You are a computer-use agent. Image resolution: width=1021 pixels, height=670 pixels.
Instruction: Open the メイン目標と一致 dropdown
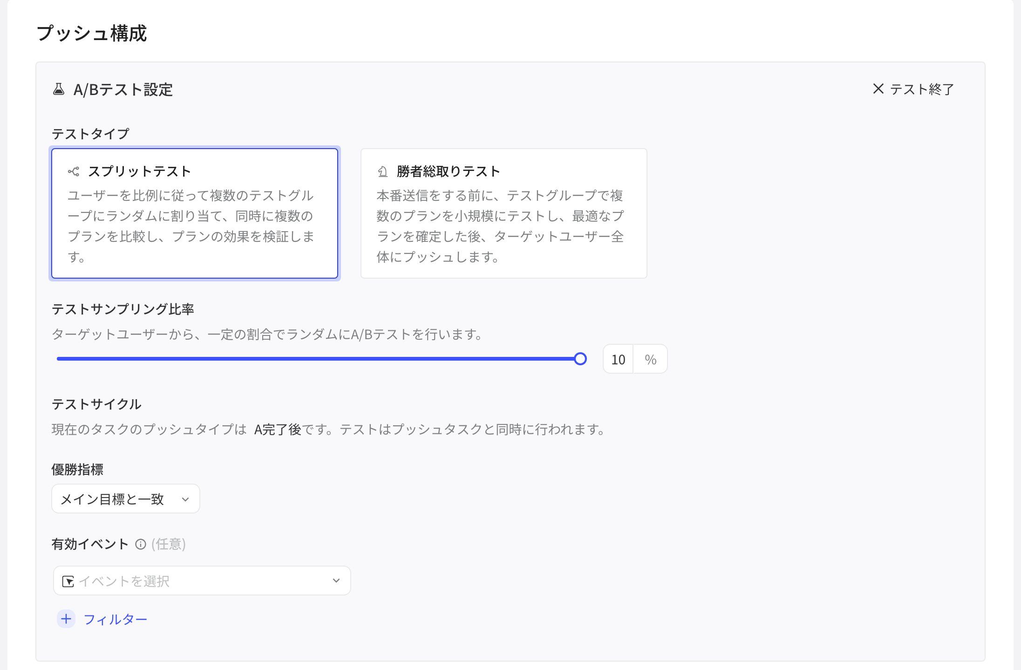(x=126, y=499)
